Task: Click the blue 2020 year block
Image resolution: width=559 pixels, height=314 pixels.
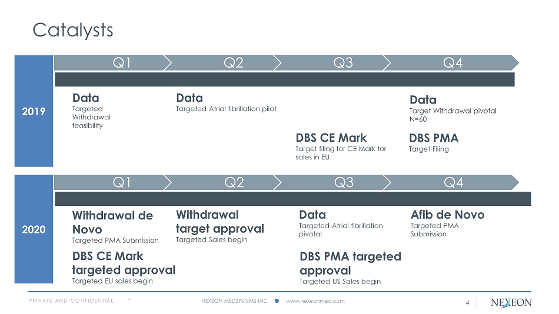Action: [34, 230]
